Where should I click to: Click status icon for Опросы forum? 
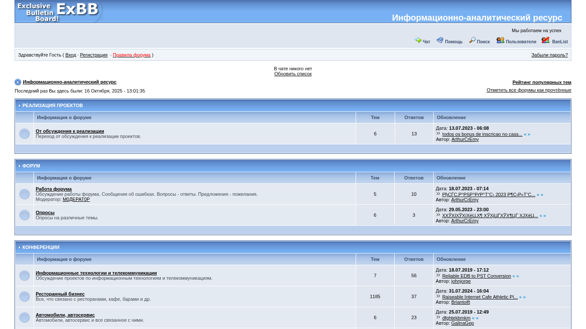point(24,215)
